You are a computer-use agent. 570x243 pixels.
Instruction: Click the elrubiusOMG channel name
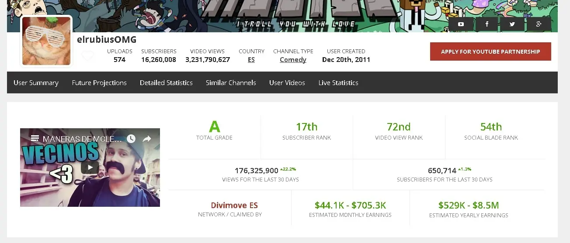point(107,39)
